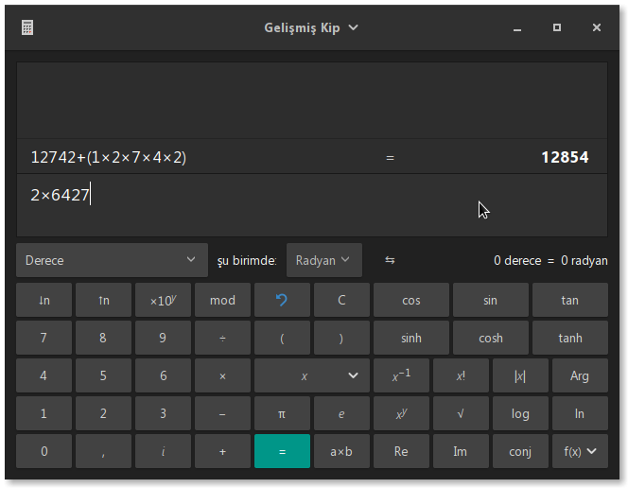The width and height of the screenshot is (628, 488).
Task: Click digit 3 on keypad
Action: click(163, 413)
